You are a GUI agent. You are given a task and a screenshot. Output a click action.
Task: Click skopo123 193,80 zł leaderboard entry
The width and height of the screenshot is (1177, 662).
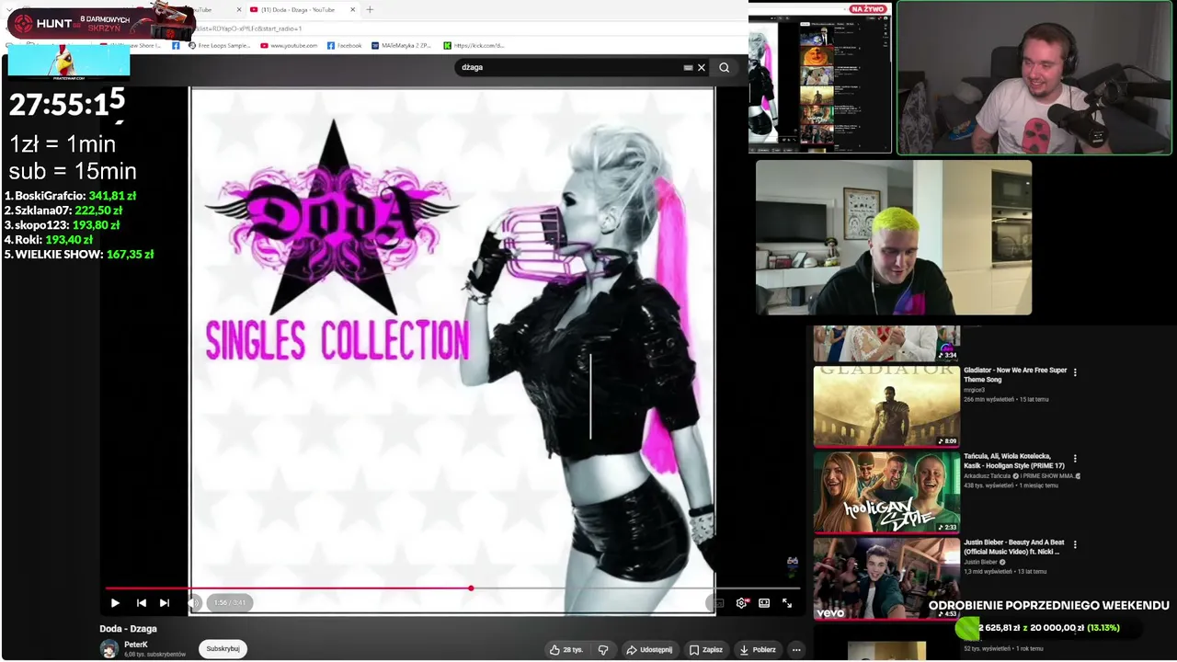(x=63, y=225)
